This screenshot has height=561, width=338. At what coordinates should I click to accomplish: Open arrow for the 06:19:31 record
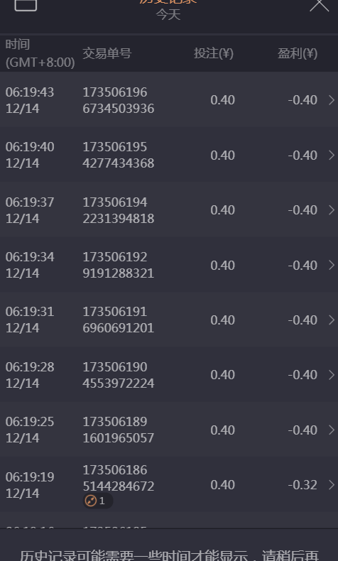(332, 320)
